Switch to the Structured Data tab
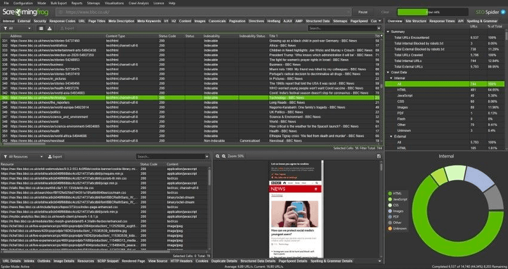 (x=317, y=21)
